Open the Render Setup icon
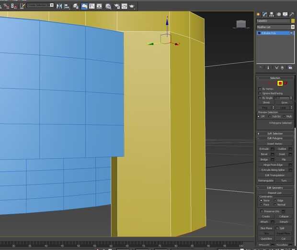This screenshot has height=250, width=297. pos(117,6)
